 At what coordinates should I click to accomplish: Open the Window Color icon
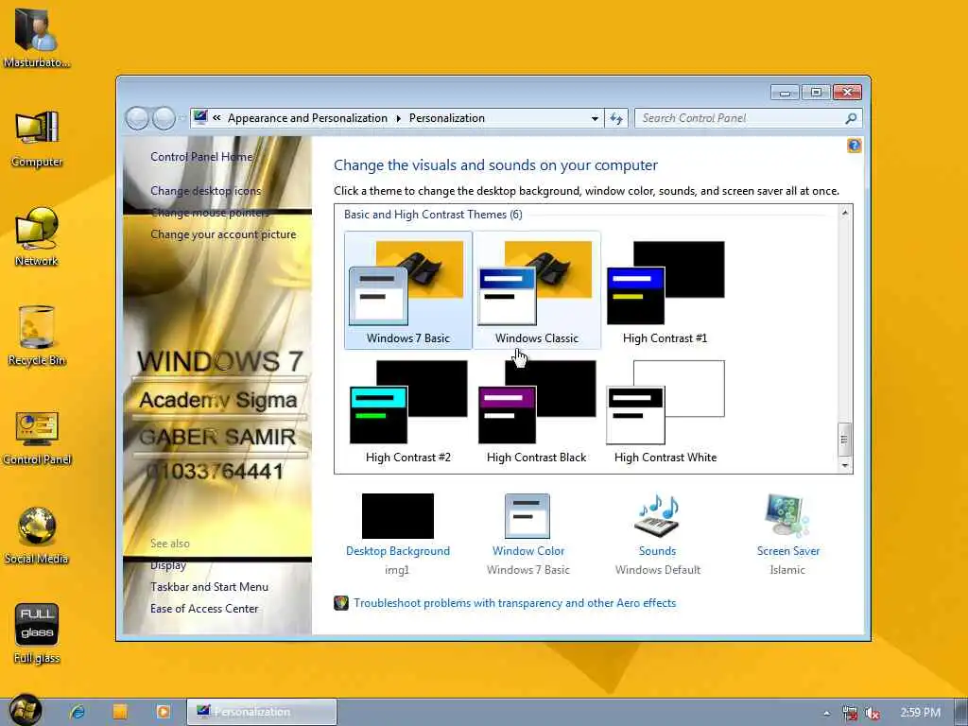tap(527, 516)
